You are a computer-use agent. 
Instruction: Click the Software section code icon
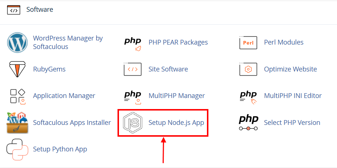coord(14,10)
